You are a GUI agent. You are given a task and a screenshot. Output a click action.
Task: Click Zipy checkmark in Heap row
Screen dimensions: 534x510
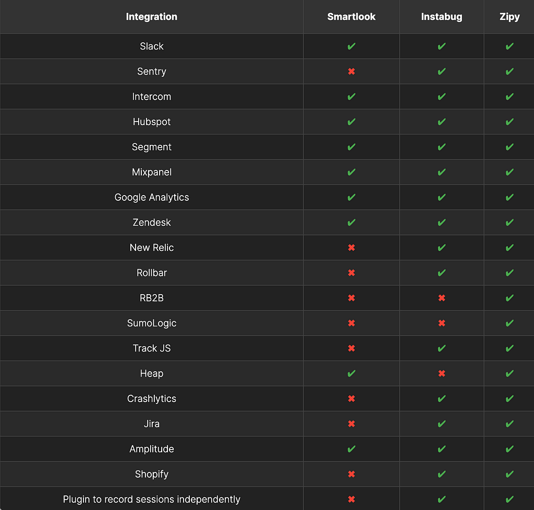click(x=509, y=373)
